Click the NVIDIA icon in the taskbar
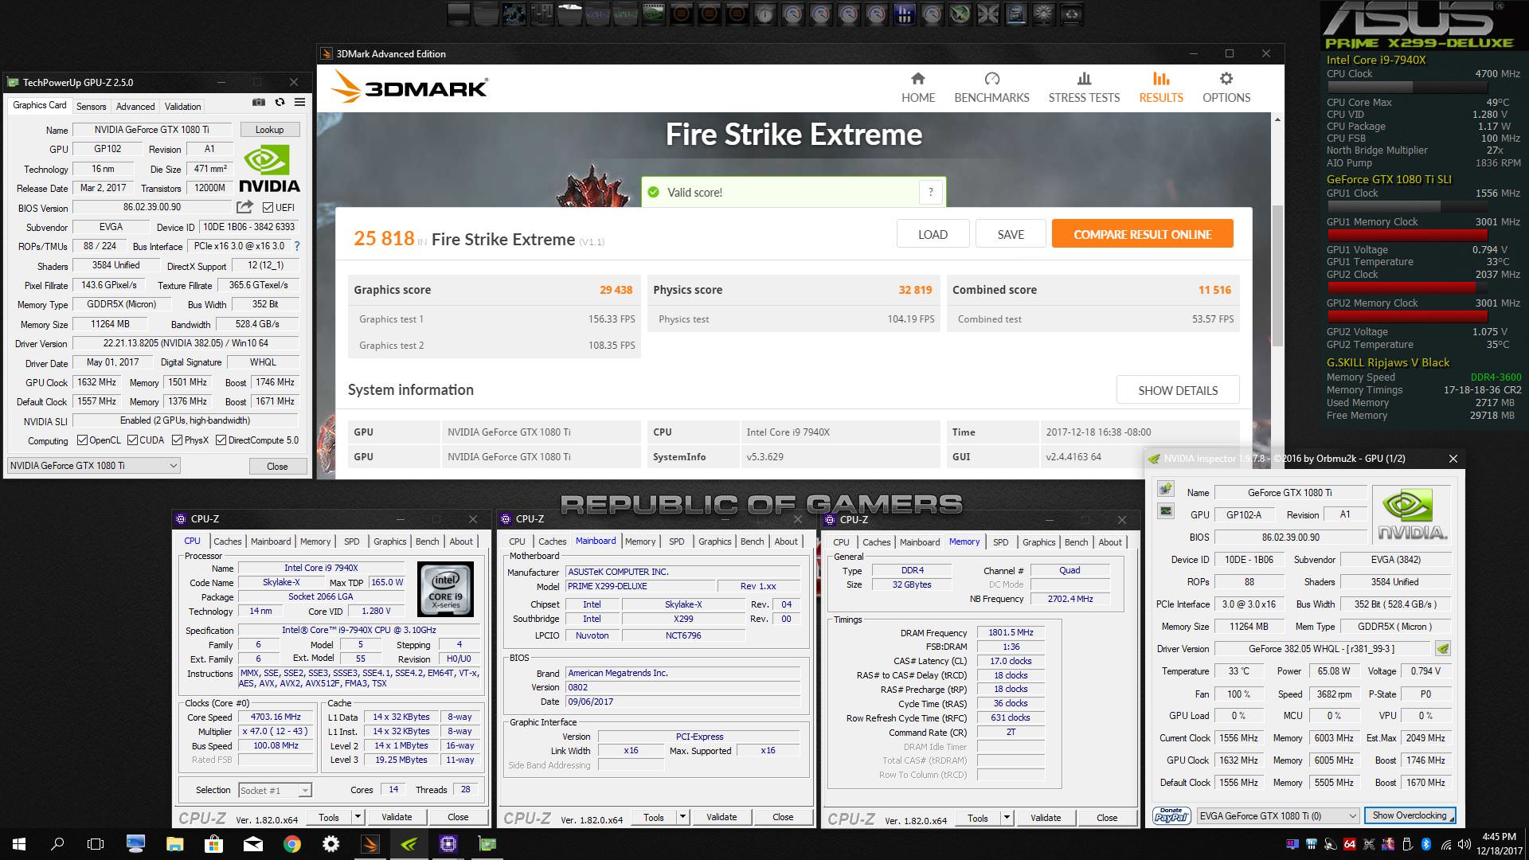The image size is (1529, 860). [409, 843]
